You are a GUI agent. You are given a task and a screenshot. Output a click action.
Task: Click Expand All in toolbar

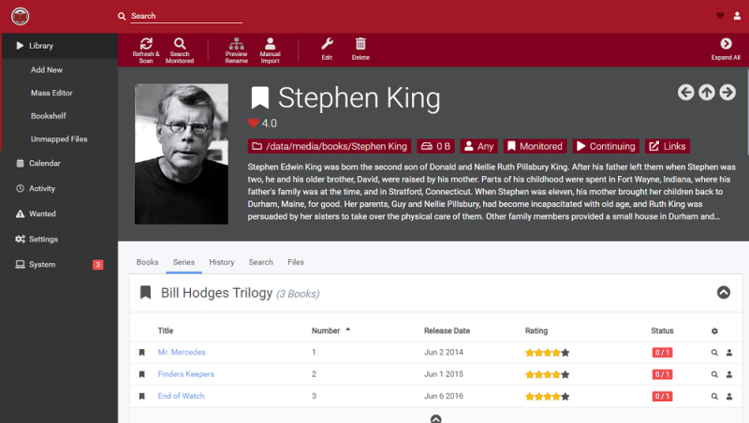tap(726, 44)
